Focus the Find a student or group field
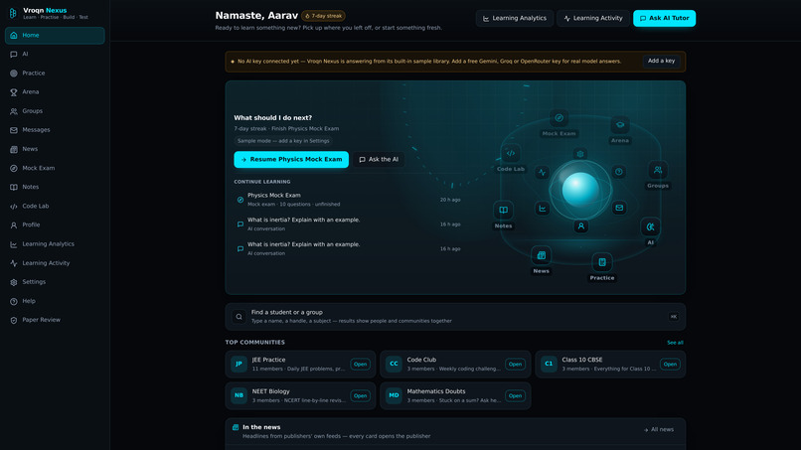This screenshot has height=450, width=801. [455, 317]
